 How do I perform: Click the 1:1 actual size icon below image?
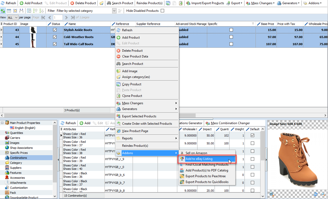pos(272,194)
